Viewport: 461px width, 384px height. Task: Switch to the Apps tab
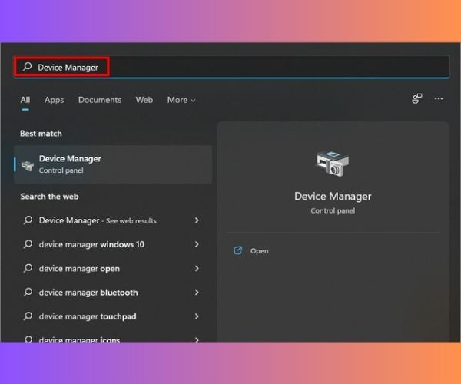coord(54,100)
